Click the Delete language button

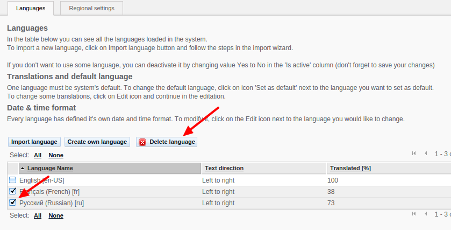point(167,142)
